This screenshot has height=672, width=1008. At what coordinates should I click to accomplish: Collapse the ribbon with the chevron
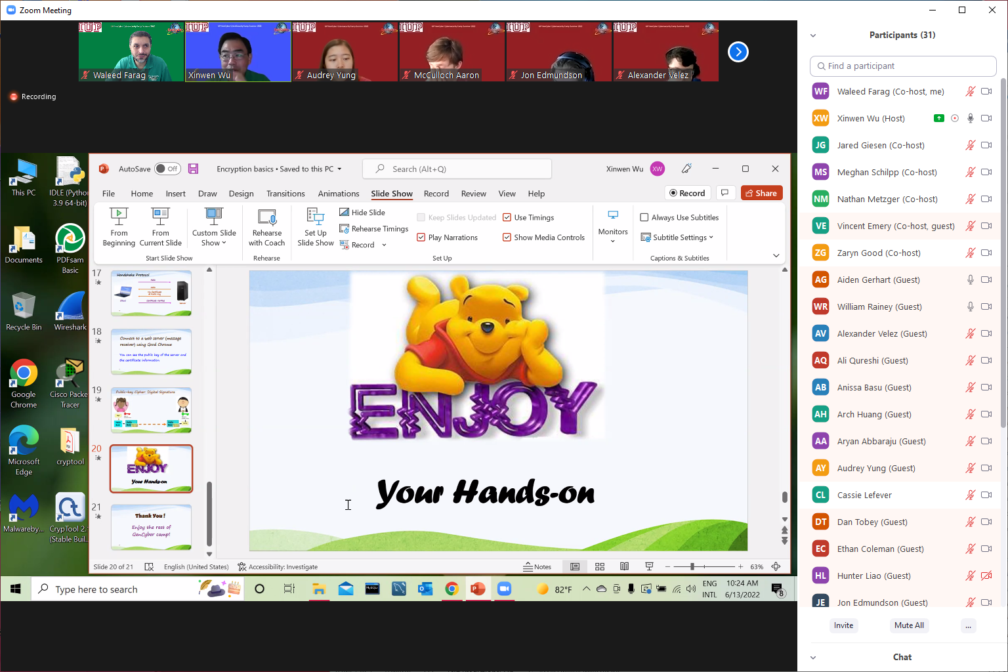[776, 256]
